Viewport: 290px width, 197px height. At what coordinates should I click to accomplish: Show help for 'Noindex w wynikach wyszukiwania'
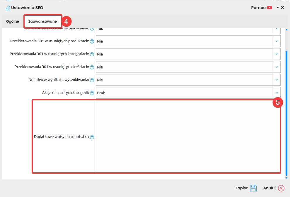[92, 80]
